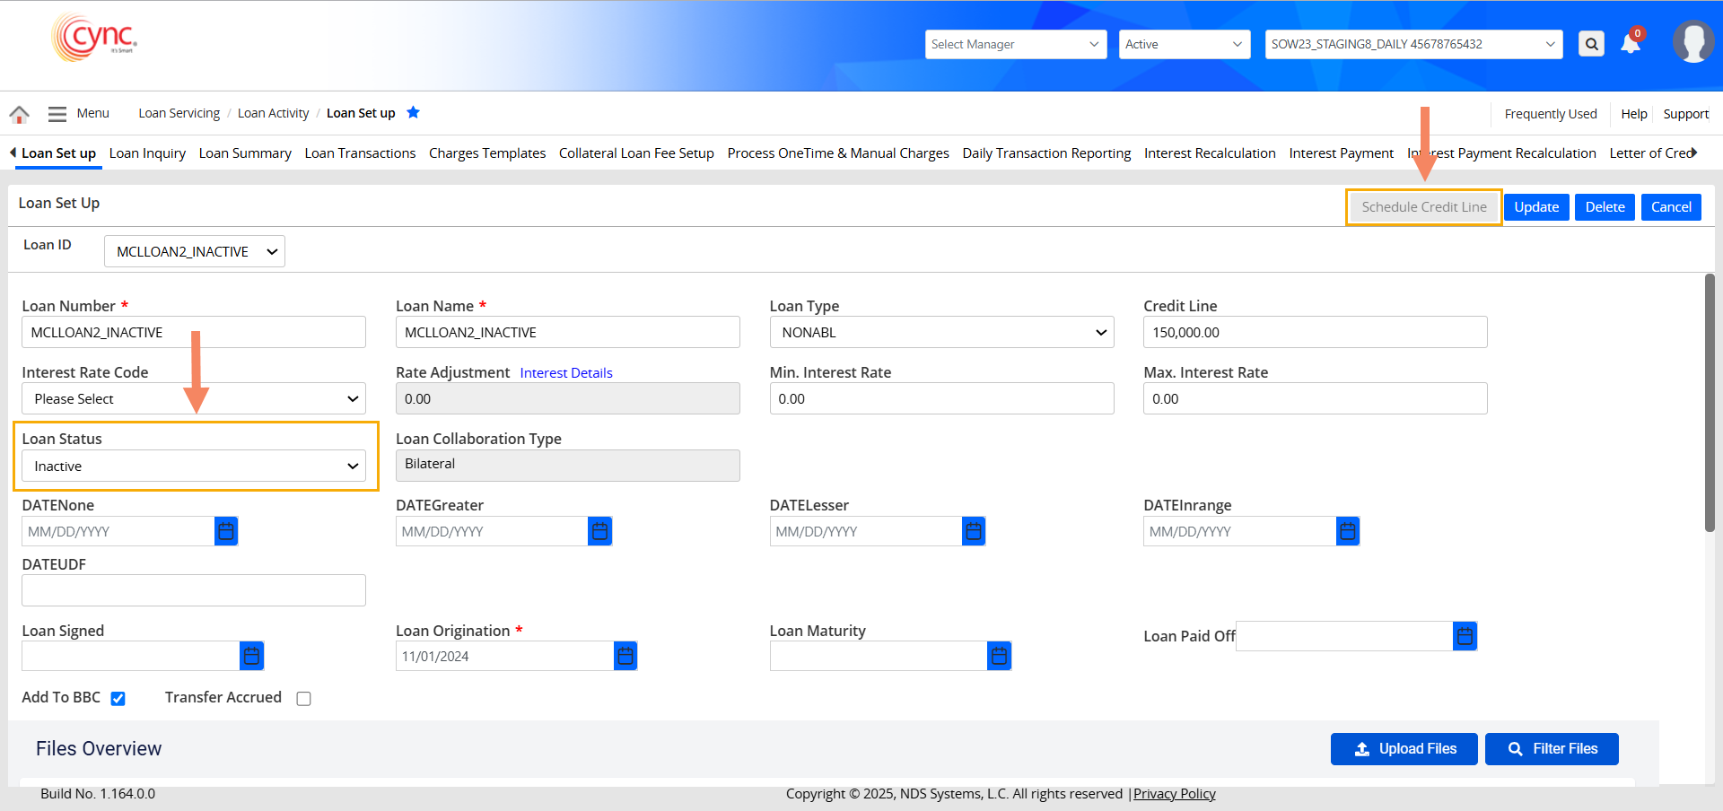Enable the Transfer Accrued checkbox

tap(303, 699)
